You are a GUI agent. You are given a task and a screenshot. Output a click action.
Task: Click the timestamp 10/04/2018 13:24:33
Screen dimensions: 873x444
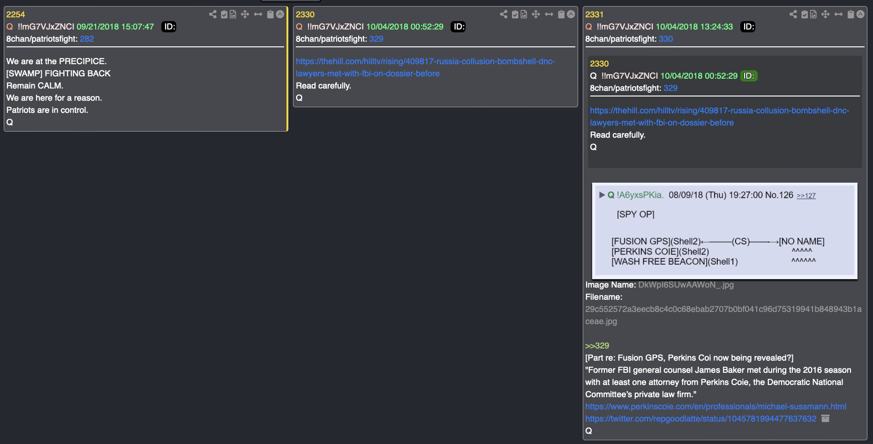(694, 27)
